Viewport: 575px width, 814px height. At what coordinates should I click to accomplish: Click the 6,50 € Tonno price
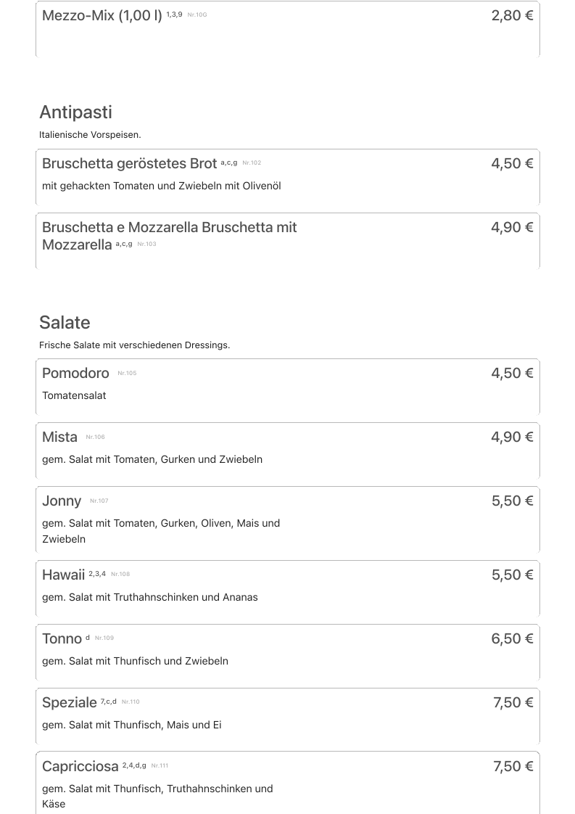512,639
